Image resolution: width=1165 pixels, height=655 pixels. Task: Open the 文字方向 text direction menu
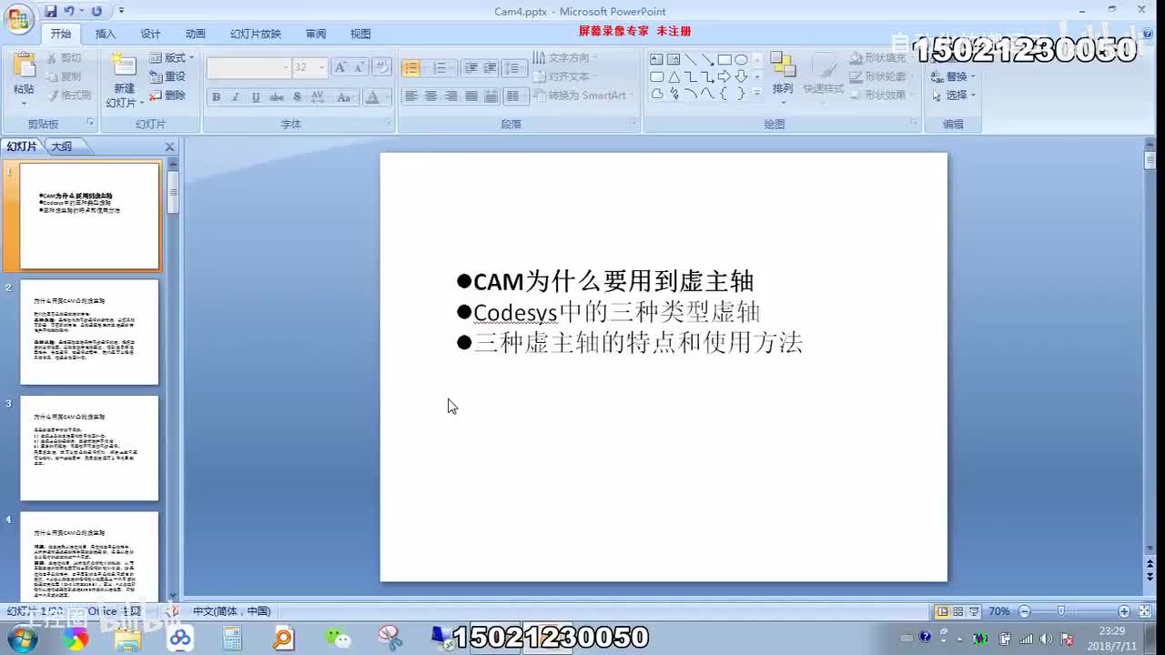566,57
